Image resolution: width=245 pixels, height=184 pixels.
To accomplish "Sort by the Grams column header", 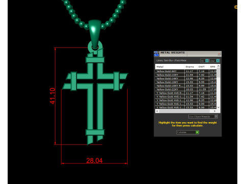I will [191, 66].
